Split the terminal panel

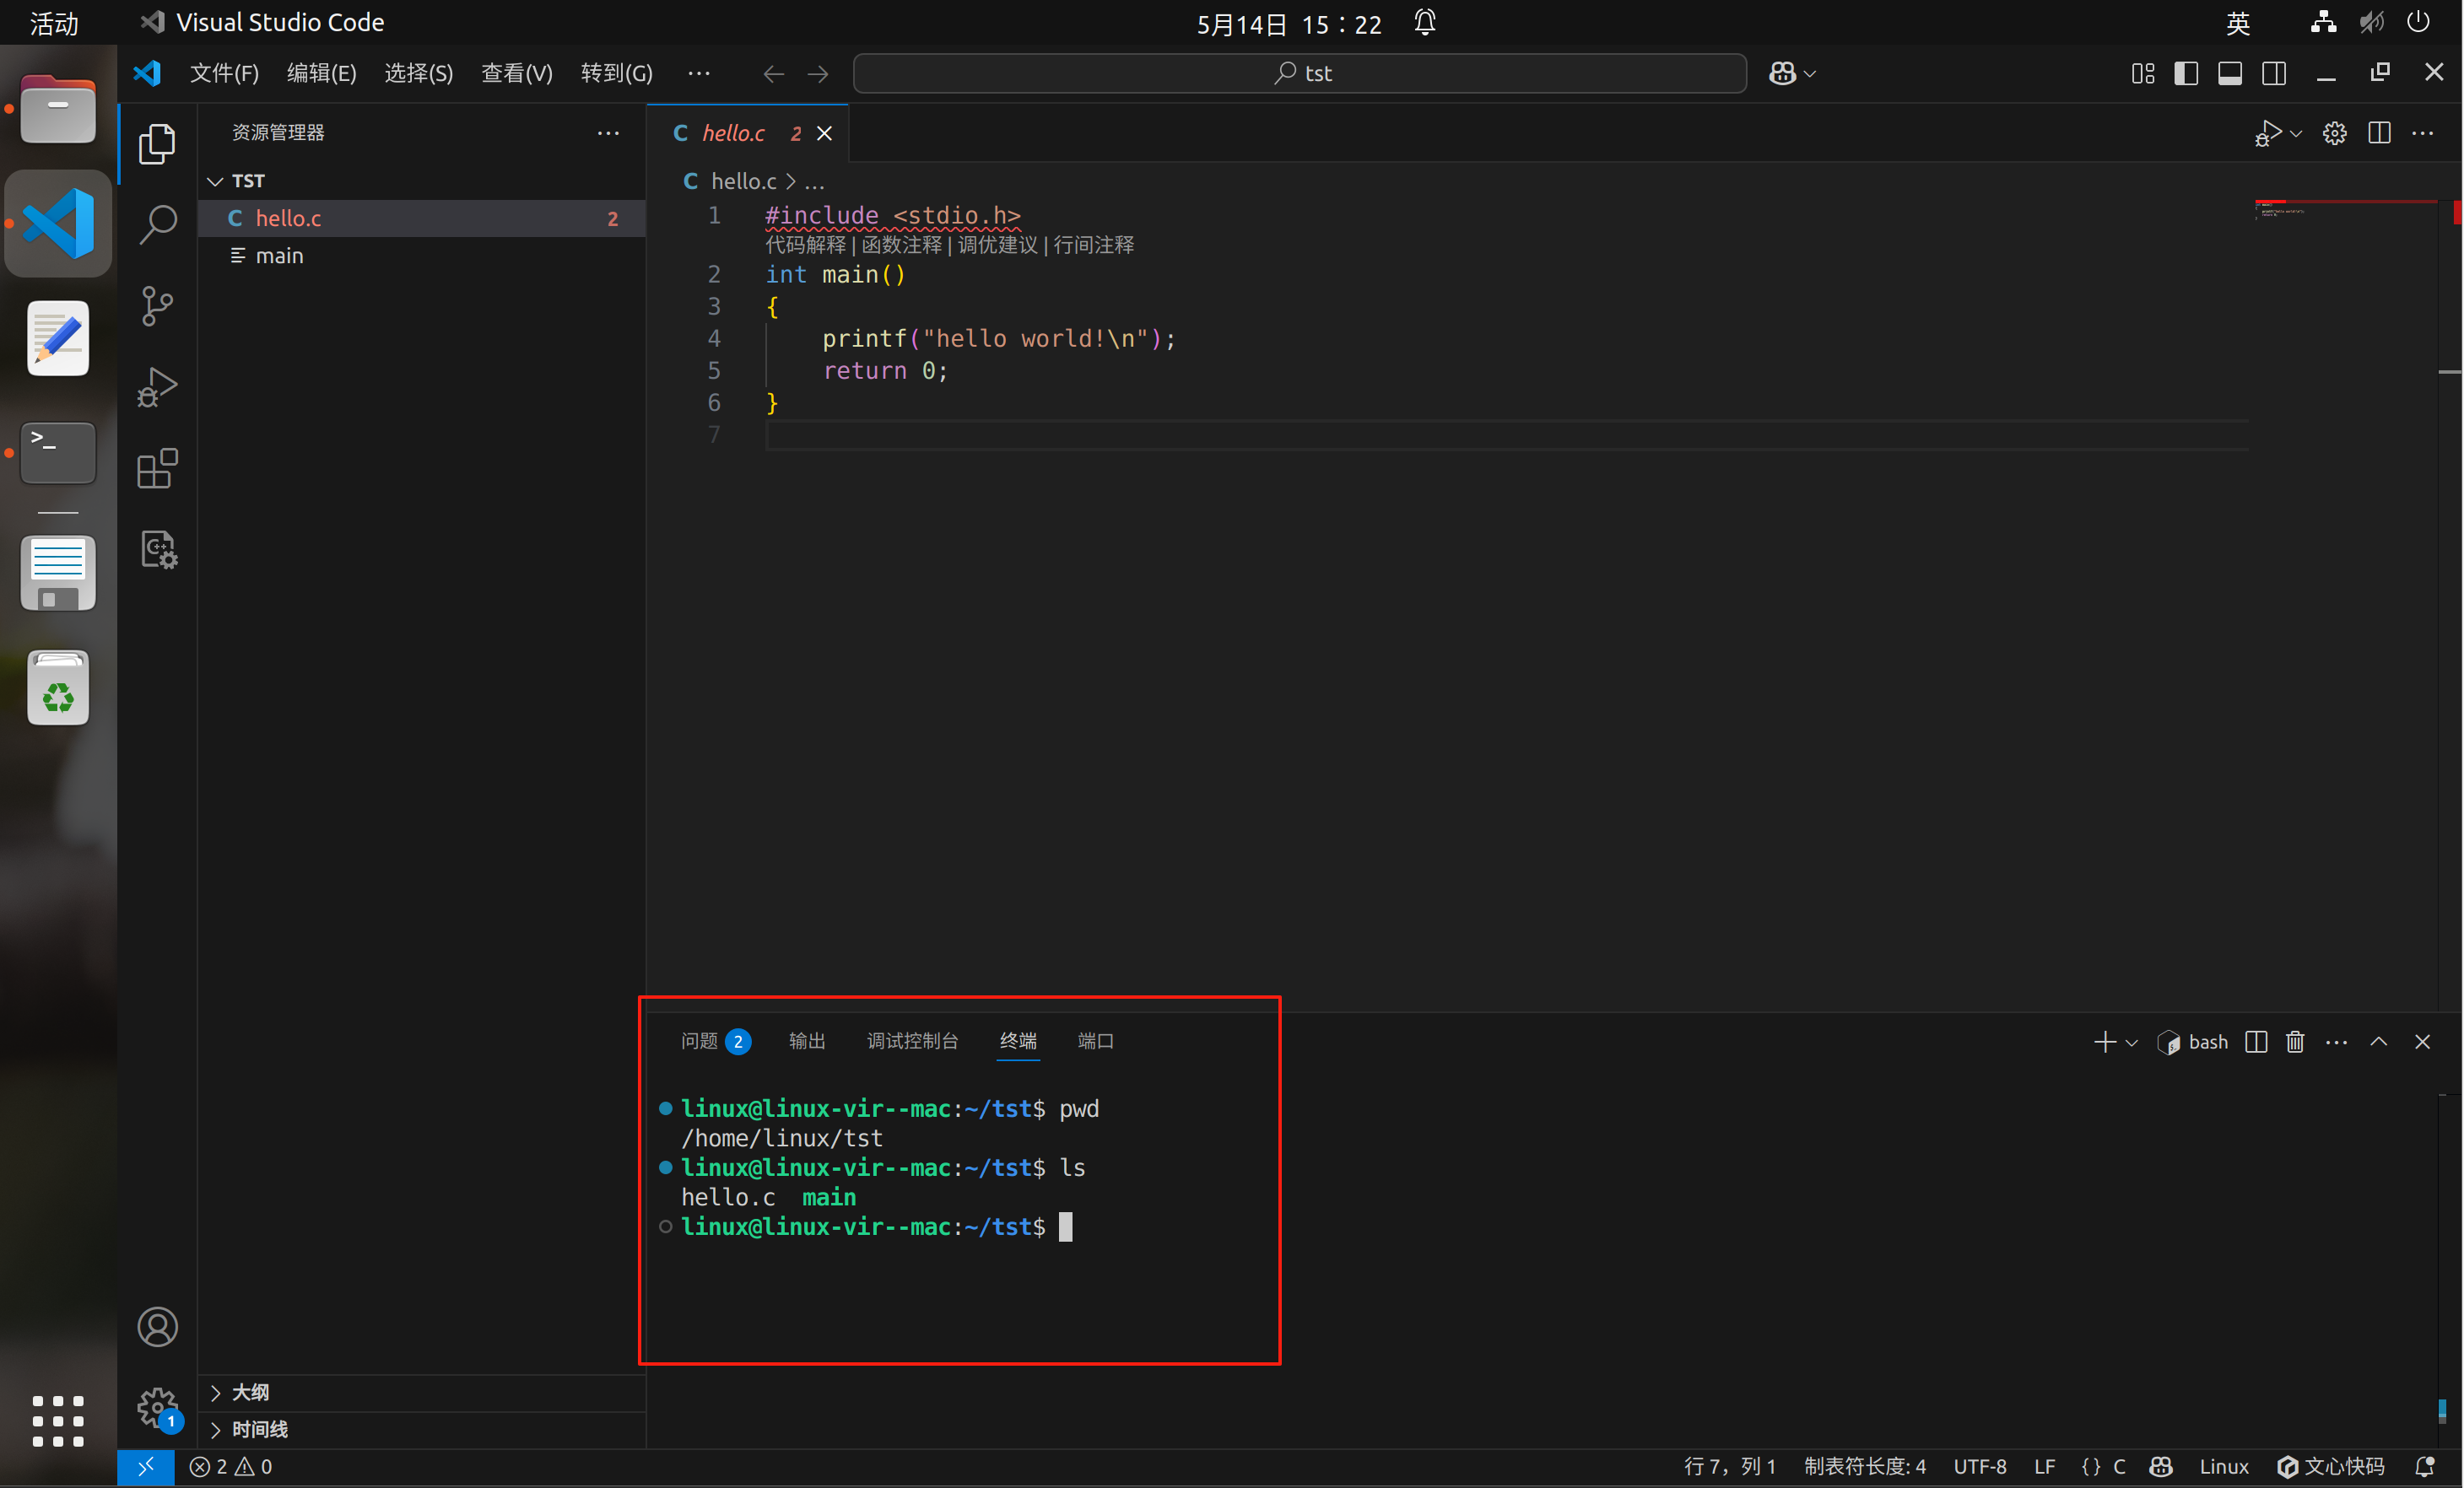(x=2255, y=1043)
